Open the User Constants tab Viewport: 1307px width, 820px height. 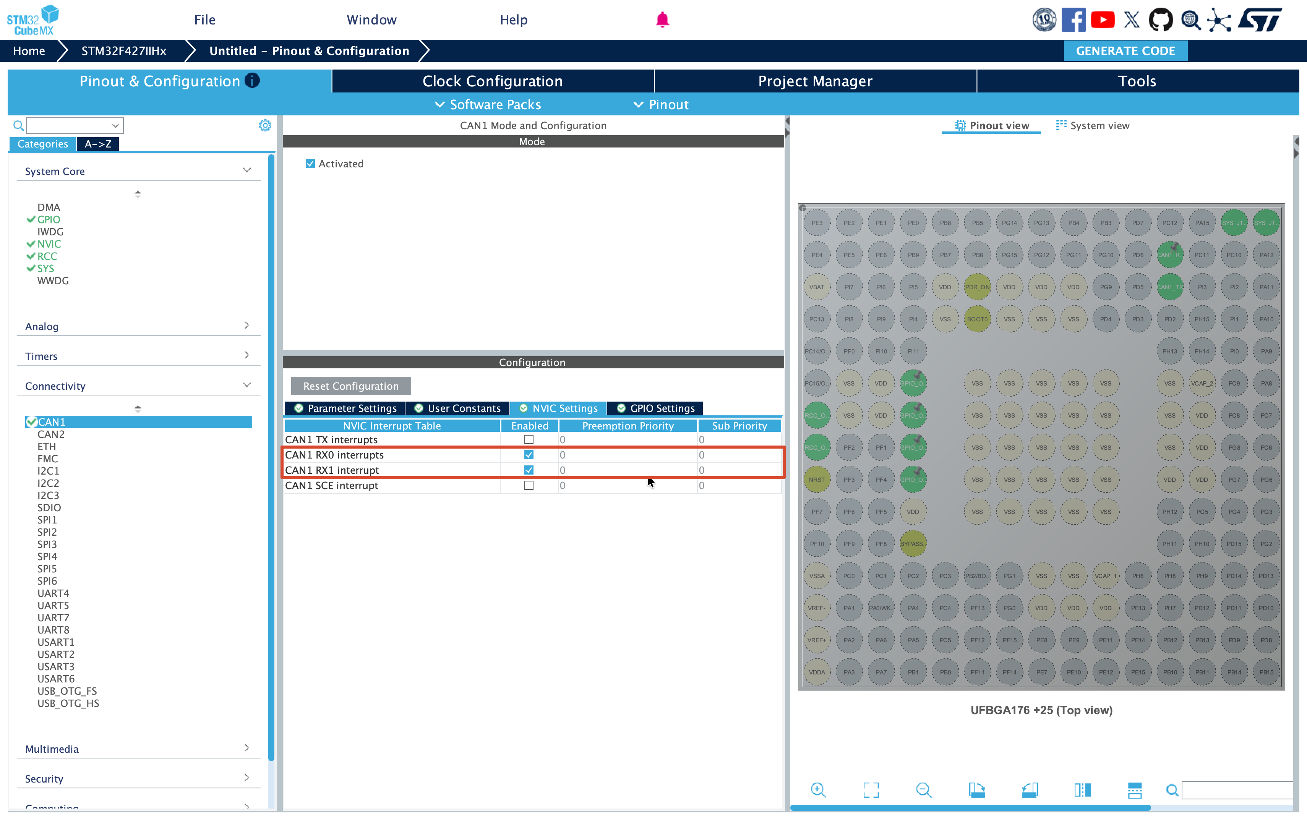click(458, 408)
